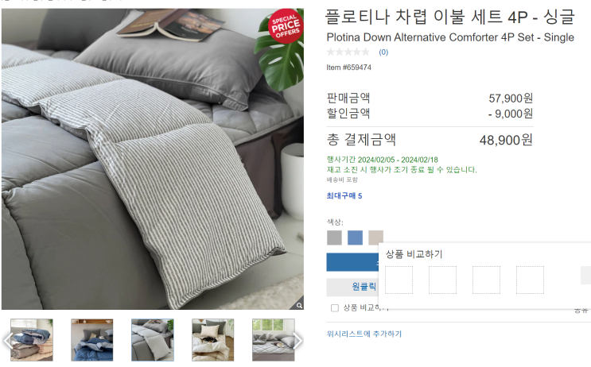This screenshot has width=591, height=367.
Task: Show next thumbnails with right arrow
Action: click(297, 340)
